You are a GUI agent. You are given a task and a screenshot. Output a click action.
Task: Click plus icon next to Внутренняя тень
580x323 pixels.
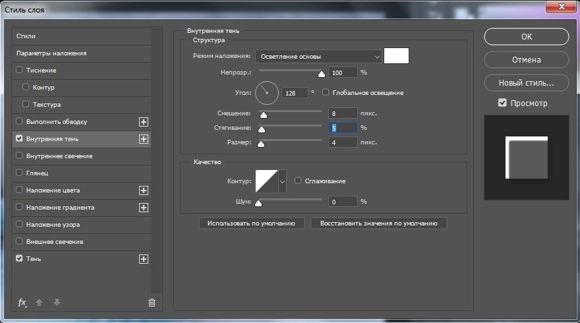pos(144,139)
